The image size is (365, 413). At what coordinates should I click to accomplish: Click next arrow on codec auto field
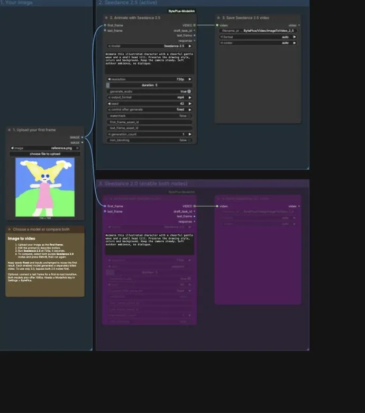point(294,43)
